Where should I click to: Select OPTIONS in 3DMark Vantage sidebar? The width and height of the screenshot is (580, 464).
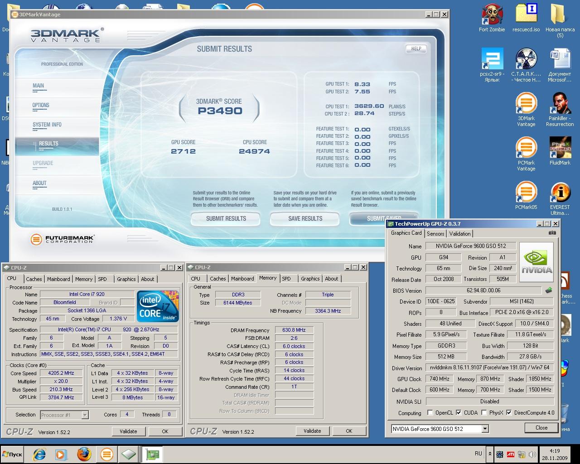click(x=41, y=105)
